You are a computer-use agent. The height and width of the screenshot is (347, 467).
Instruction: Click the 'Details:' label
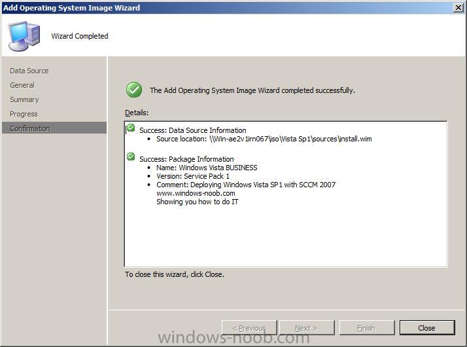137,113
